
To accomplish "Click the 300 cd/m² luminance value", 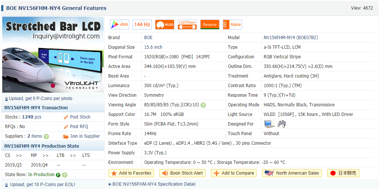I will (161, 86).
